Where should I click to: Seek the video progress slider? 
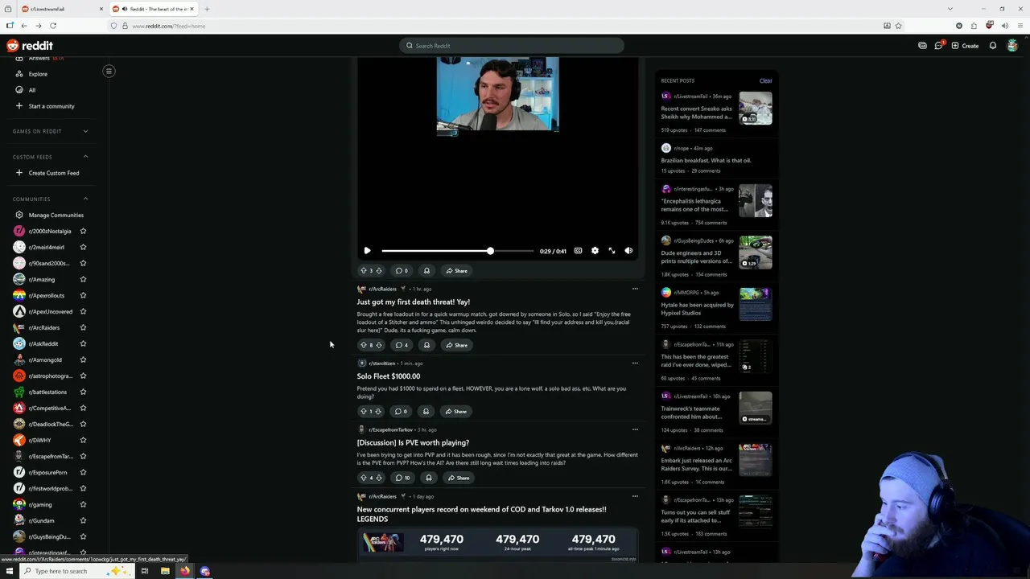(457, 251)
